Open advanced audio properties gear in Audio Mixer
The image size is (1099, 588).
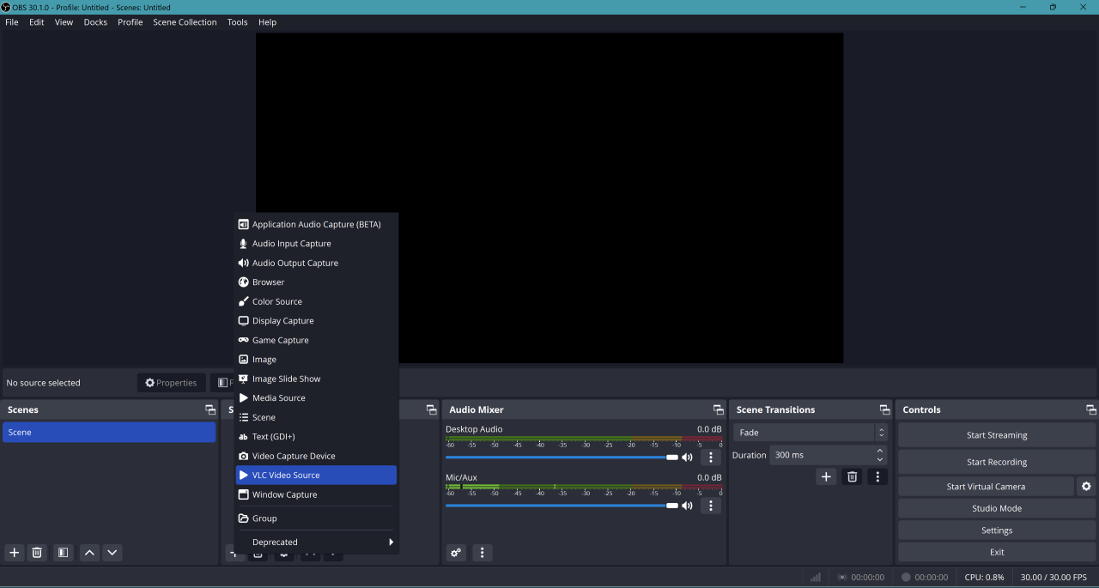pos(456,553)
